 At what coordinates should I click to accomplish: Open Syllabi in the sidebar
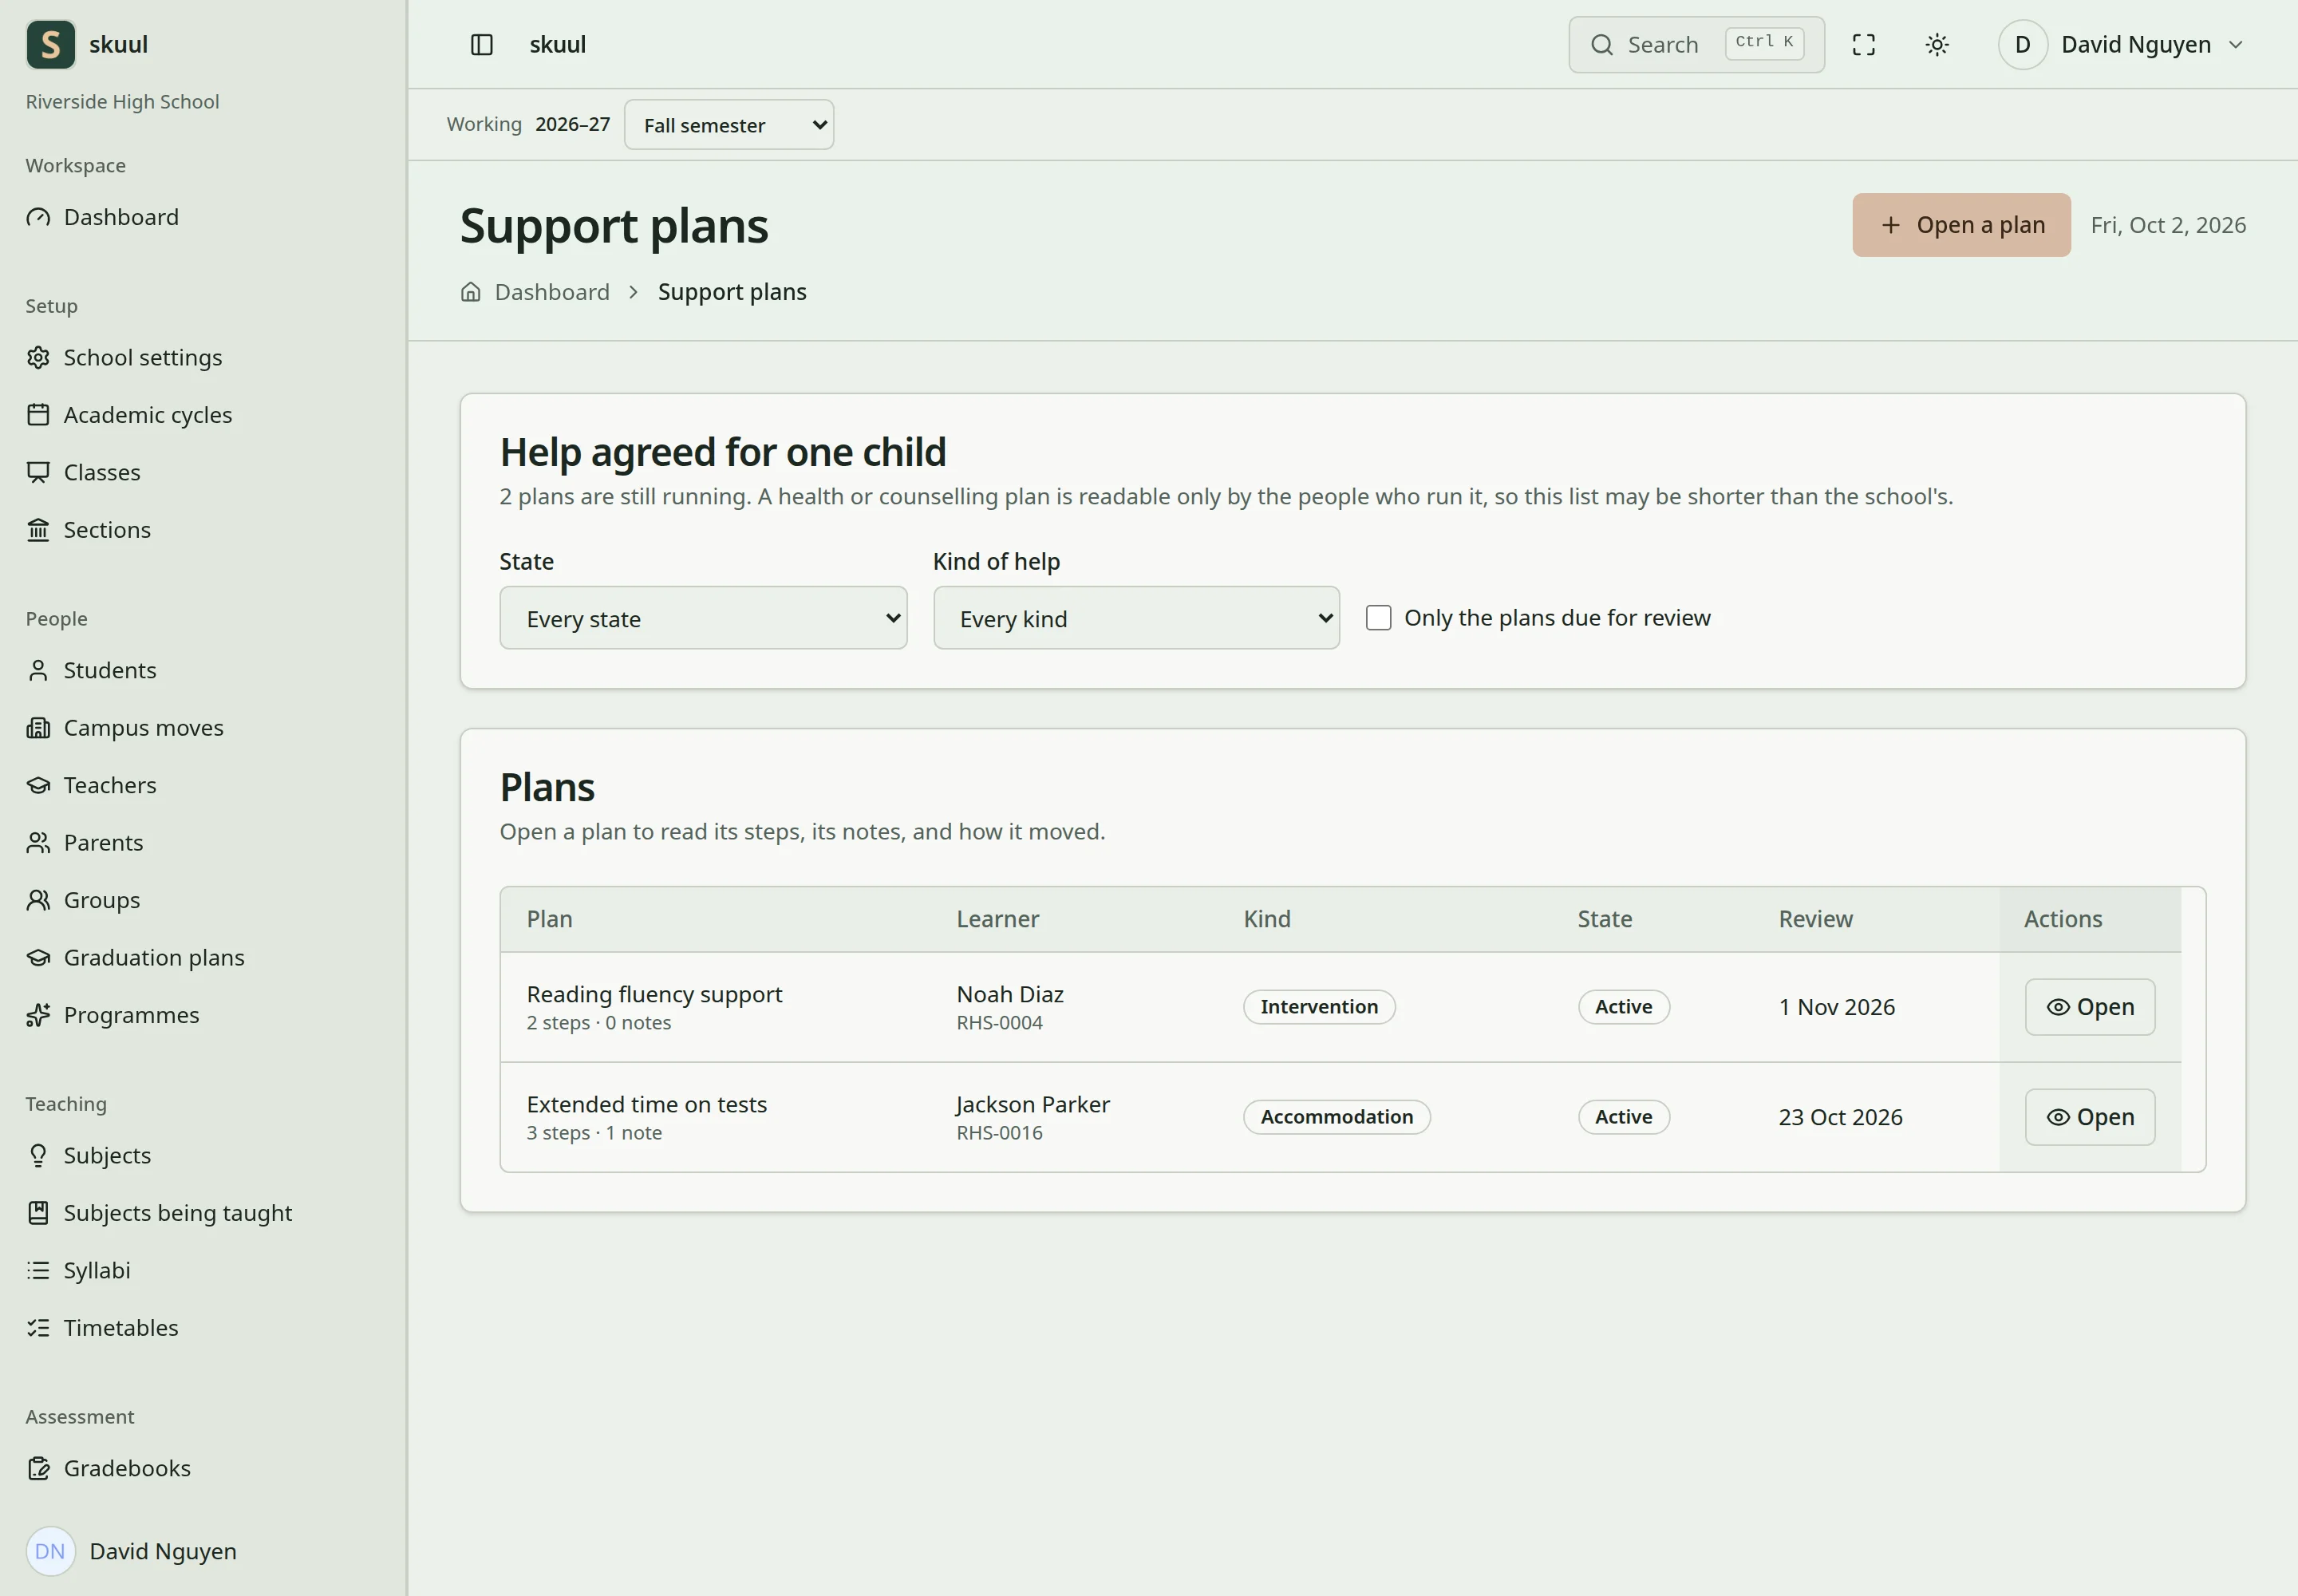(97, 1270)
